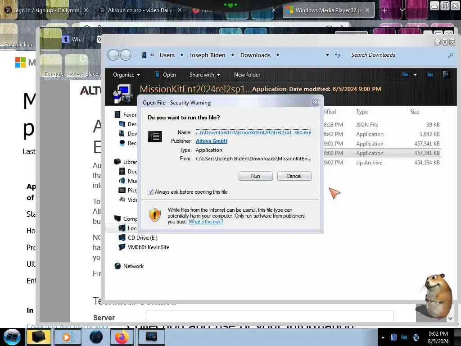Switch to the Sign in / sign up Dailymotion tab
Screen dimensions: 461x346
coord(46,10)
